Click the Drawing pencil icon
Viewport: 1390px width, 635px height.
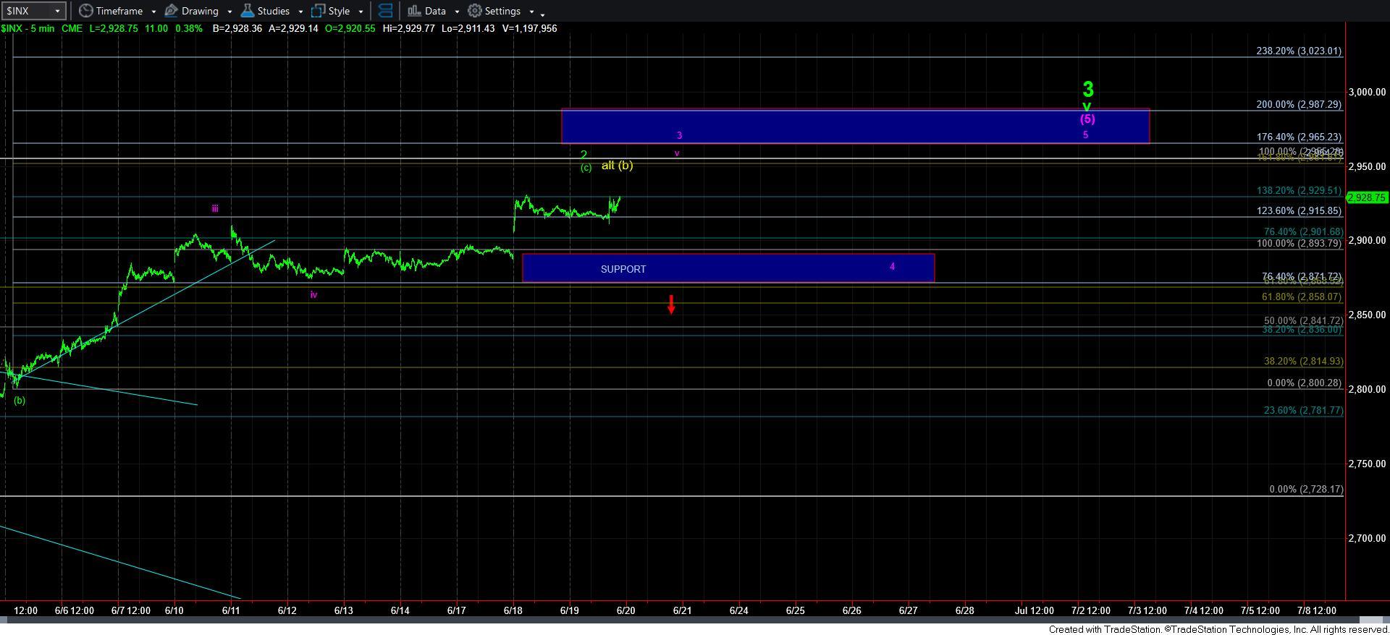[172, 11]
